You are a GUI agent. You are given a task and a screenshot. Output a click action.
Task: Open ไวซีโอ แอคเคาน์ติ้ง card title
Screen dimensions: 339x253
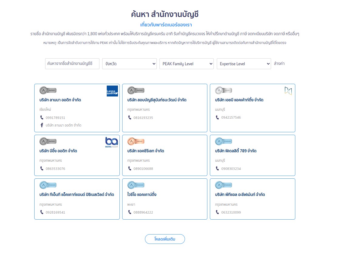pos(142,195)
